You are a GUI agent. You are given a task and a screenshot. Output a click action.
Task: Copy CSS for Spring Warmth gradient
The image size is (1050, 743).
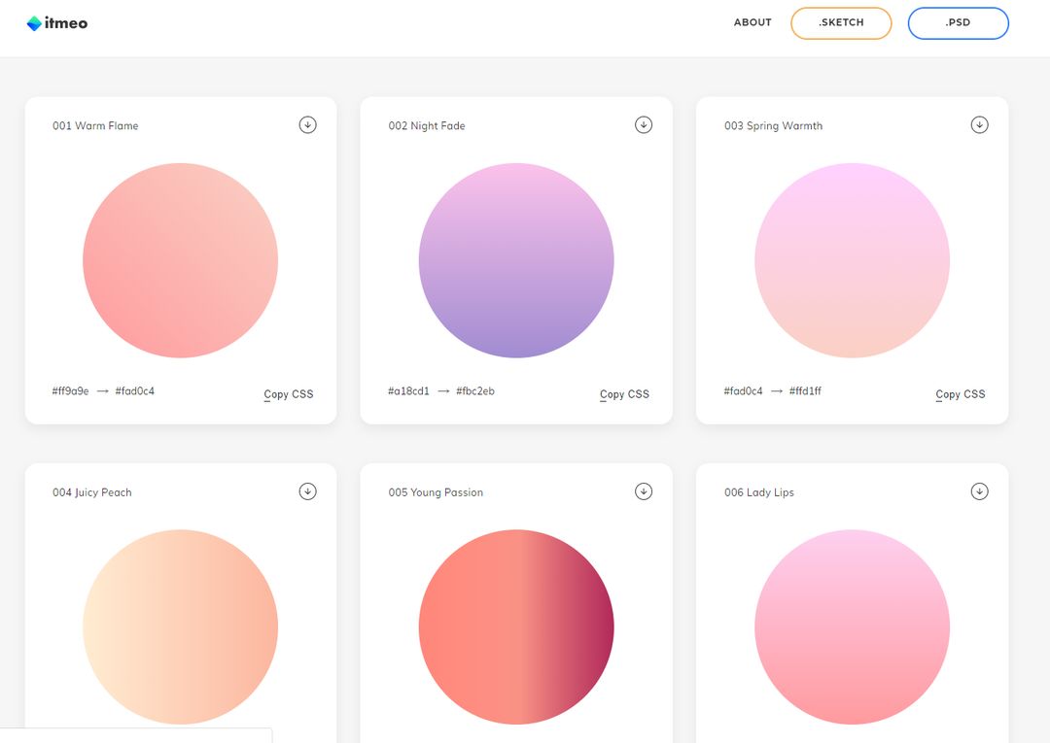[x=961, y=394]
